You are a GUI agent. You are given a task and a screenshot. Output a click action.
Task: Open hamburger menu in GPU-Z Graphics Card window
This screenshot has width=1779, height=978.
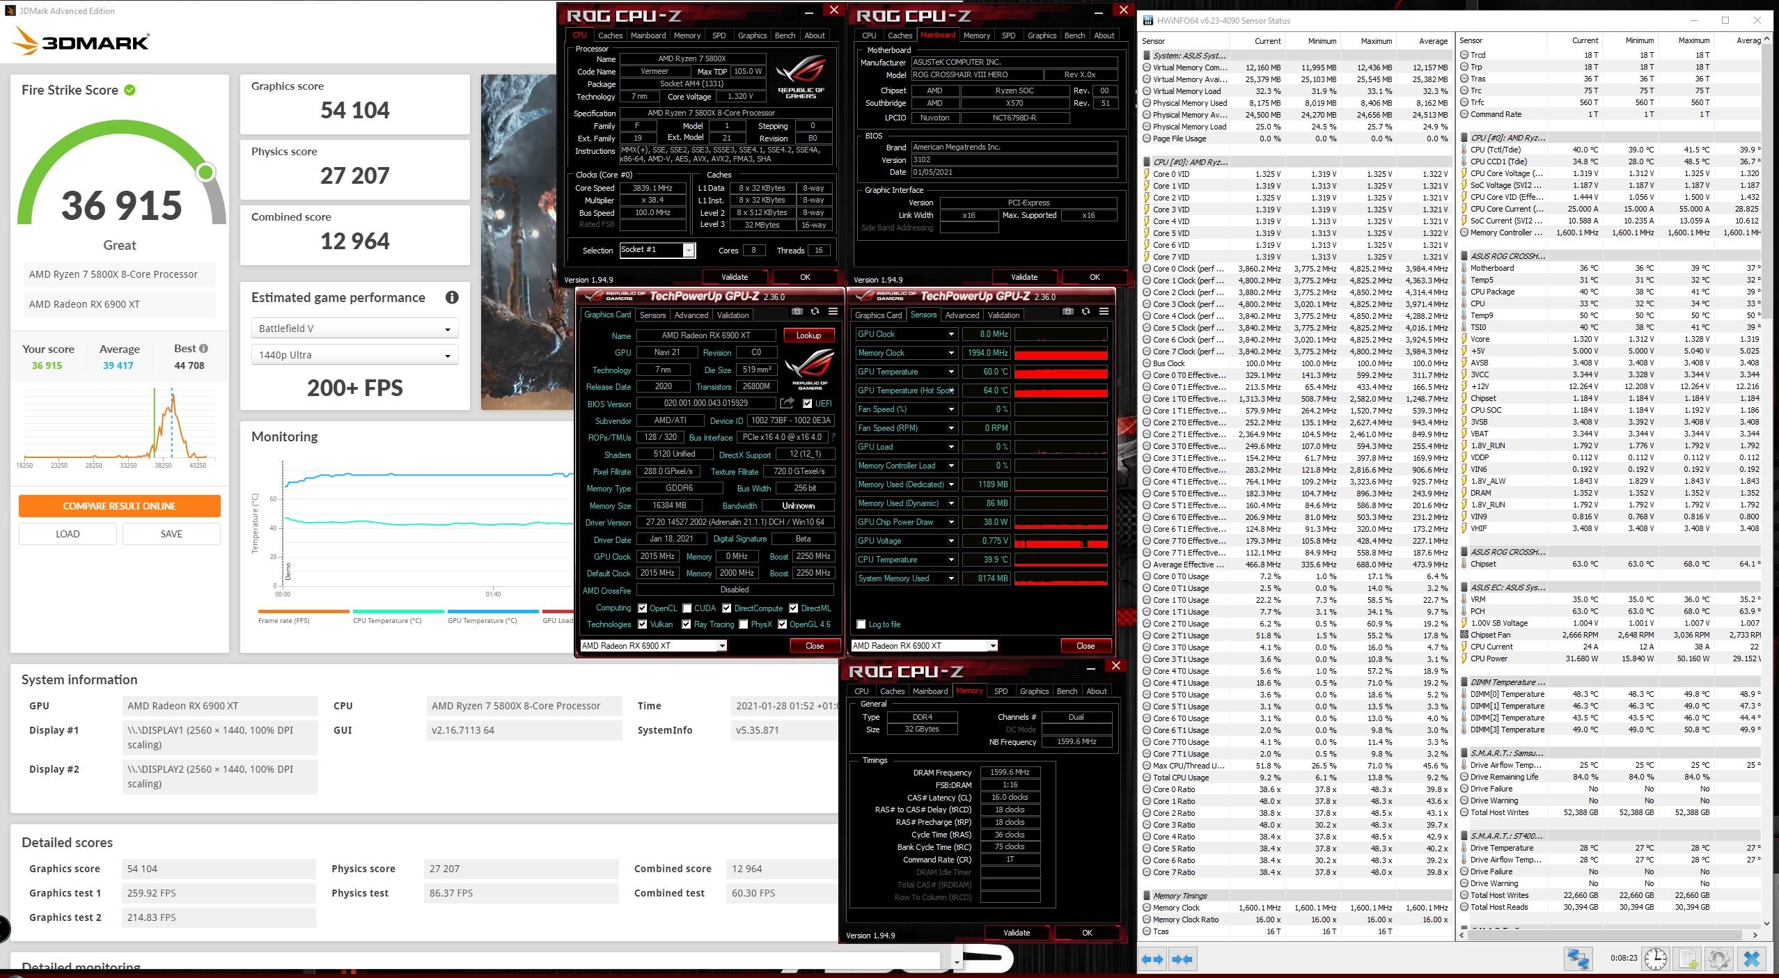833,311
